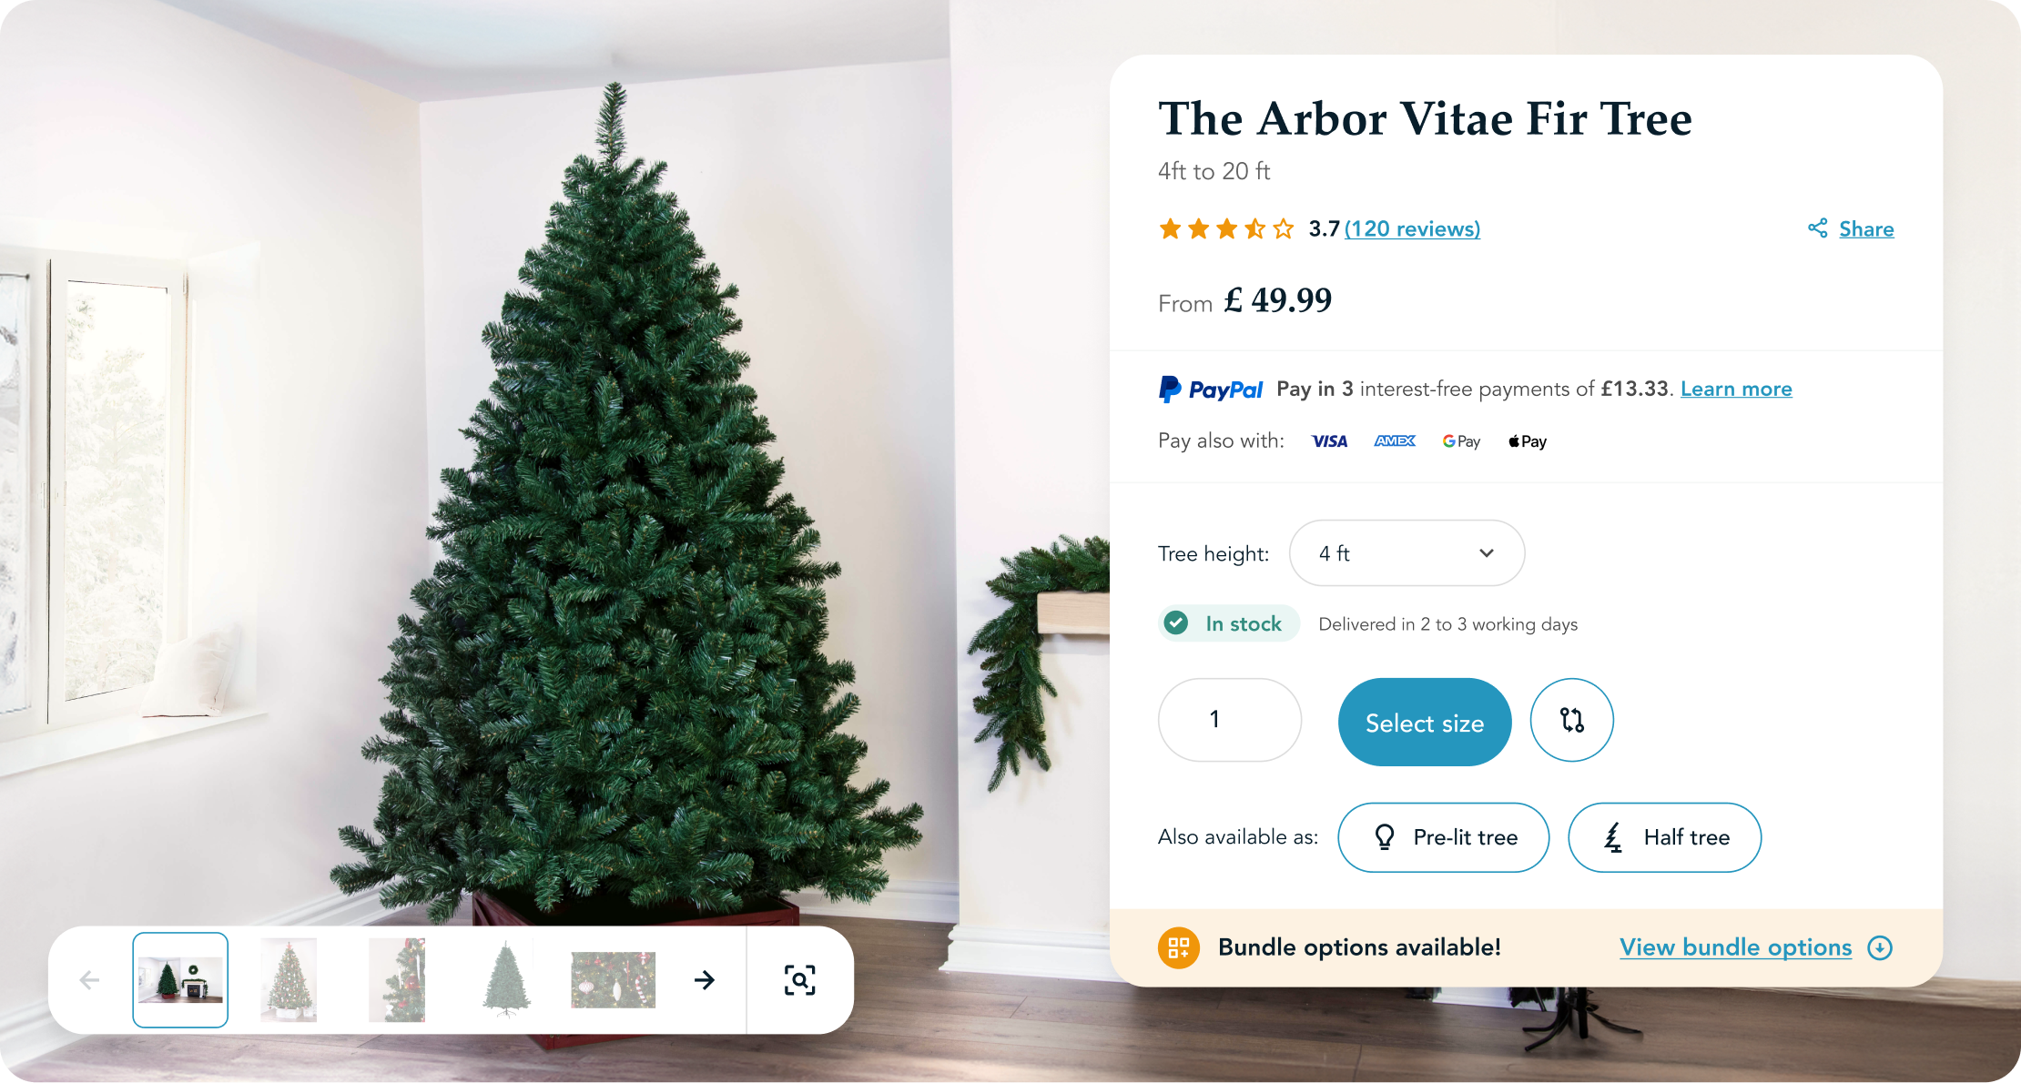Click the quantity input field
This screenshot has height=1083, width=2021.
[1230, 720]
